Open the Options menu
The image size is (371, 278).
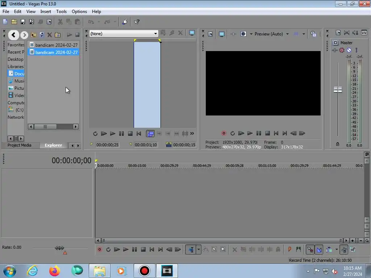pyautogui.click(x=79, y=11)
